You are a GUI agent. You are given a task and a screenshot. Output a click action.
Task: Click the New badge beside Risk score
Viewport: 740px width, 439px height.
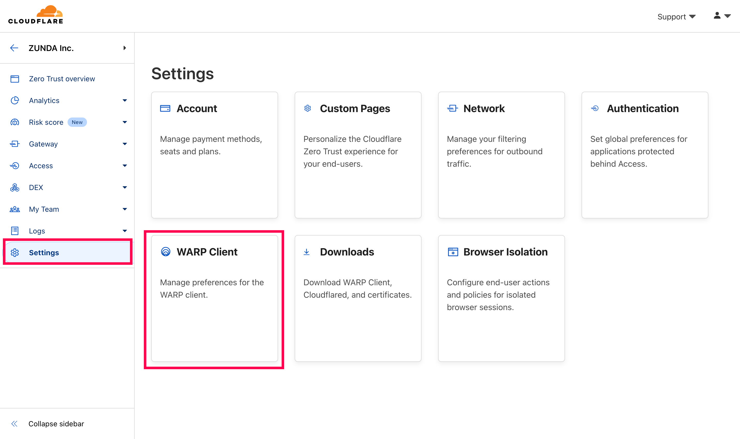[77, 122]
